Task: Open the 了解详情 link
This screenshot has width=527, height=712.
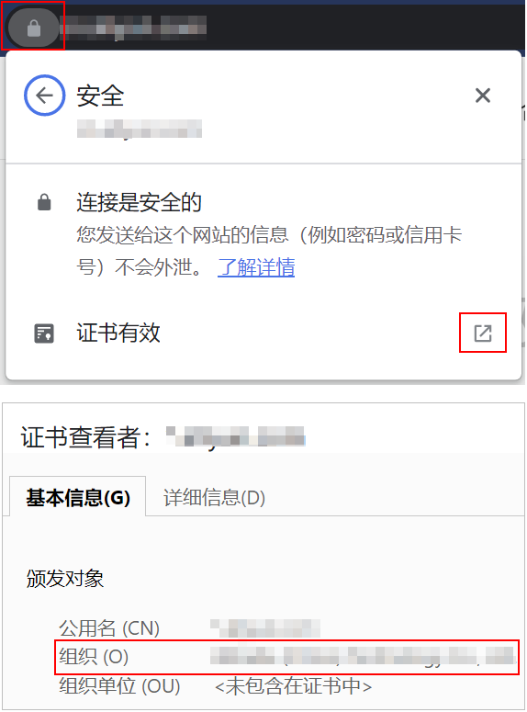Action: point(256,267)
